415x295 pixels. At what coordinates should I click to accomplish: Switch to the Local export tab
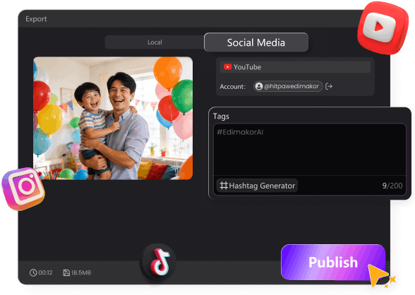155,42
